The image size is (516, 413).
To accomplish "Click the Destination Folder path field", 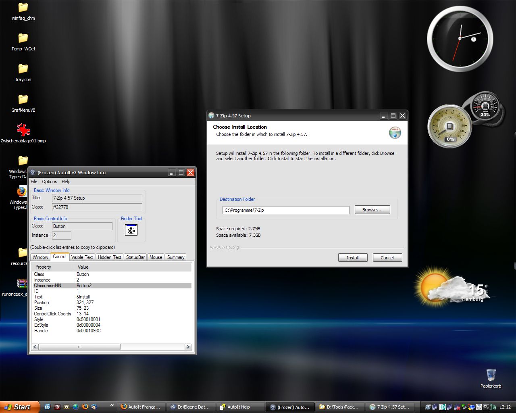I will coord(286,210).
